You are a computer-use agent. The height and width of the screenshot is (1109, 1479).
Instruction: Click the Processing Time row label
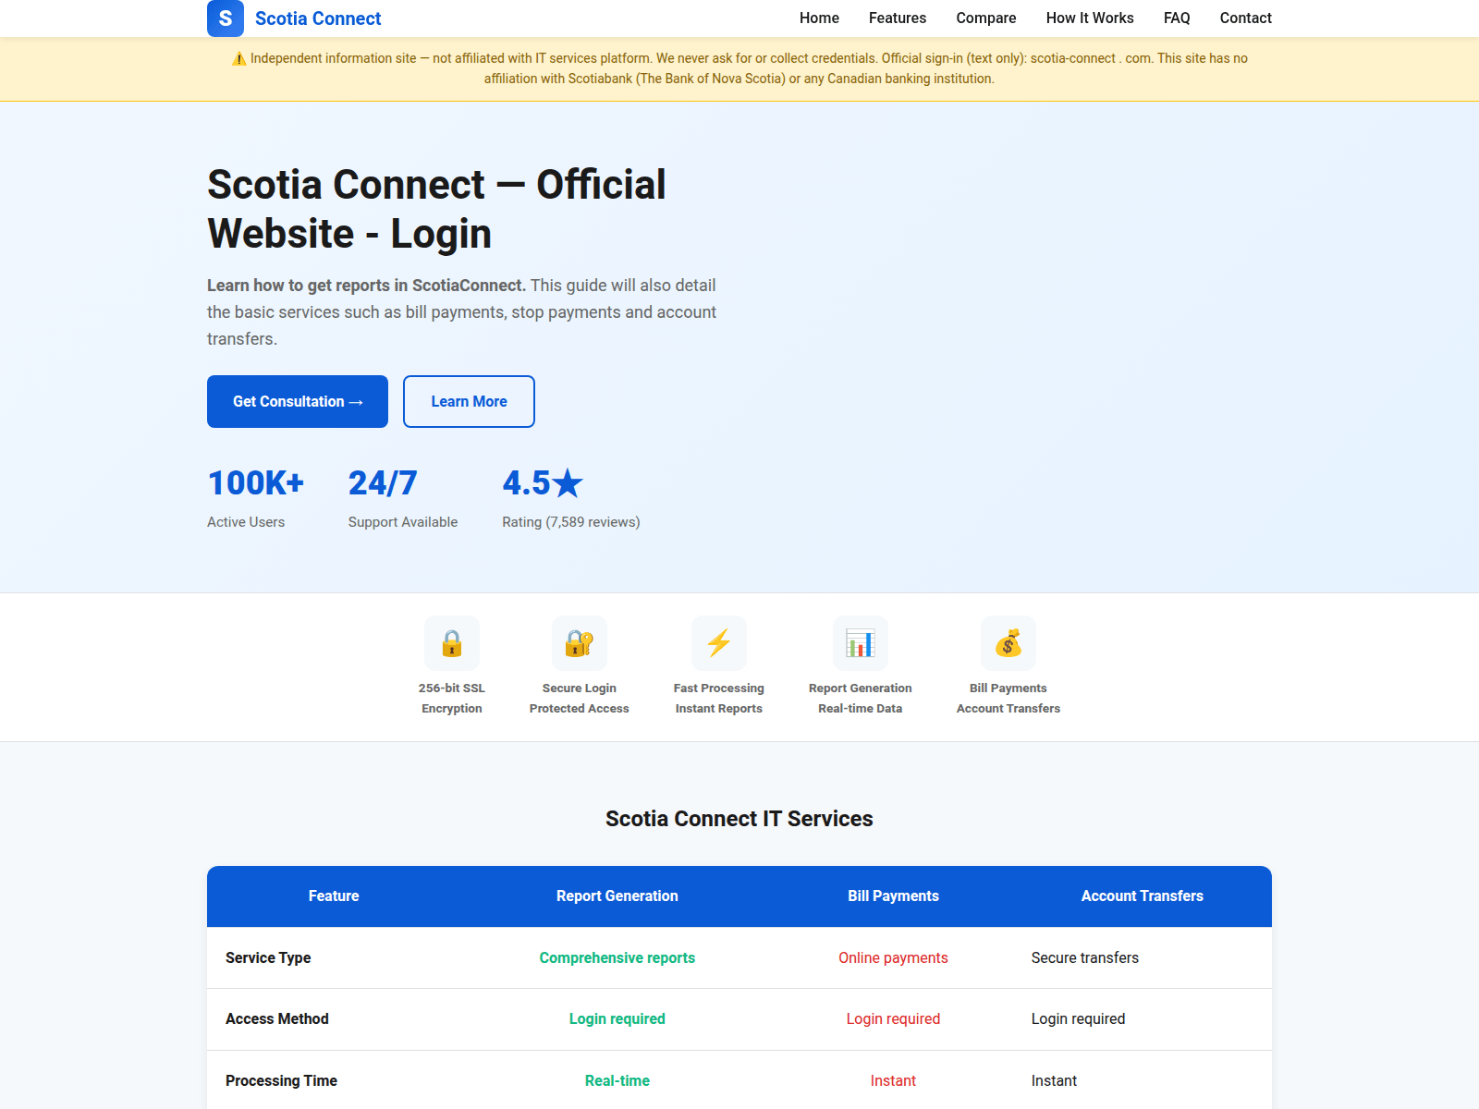click(281, 1080)
